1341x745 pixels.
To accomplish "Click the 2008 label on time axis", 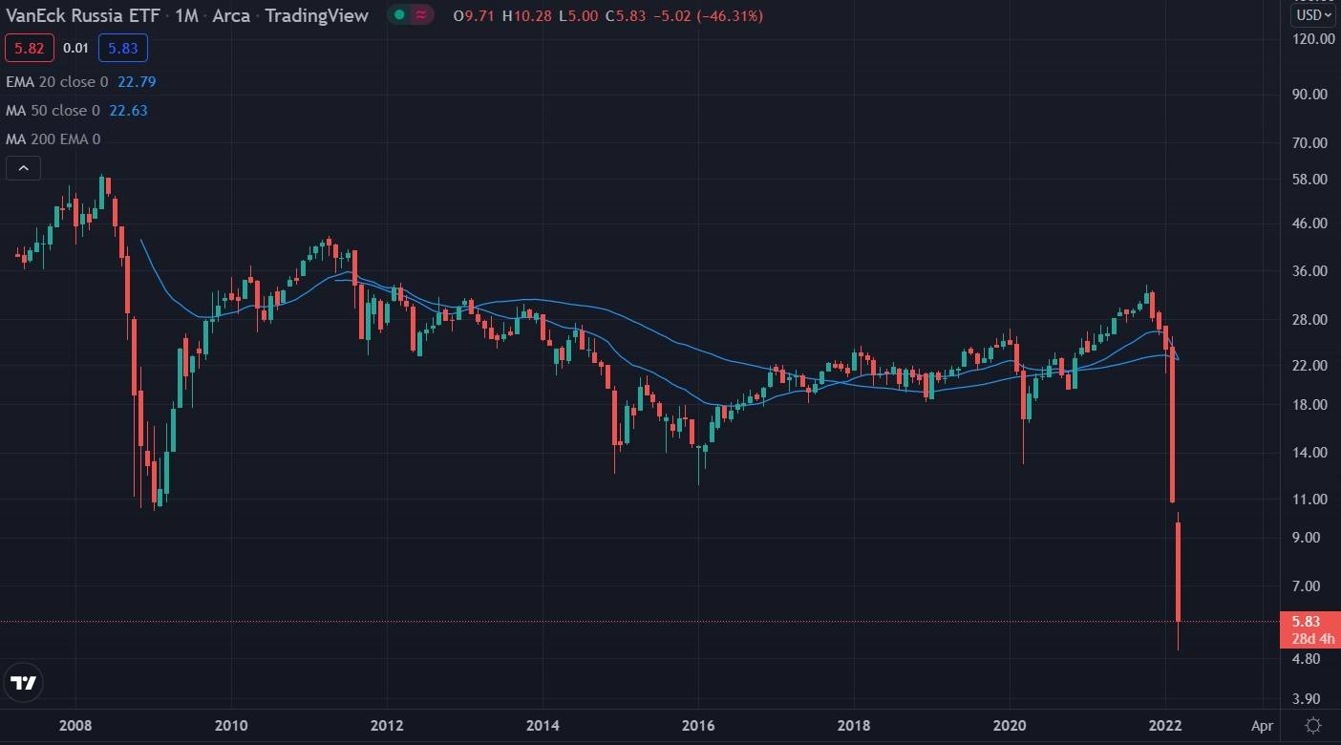I will click(x=74, y=725).
